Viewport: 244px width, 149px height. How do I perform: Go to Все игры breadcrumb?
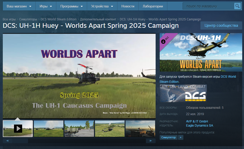9,19
